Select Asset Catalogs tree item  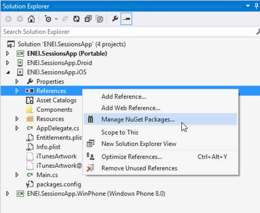click(57, 100)
